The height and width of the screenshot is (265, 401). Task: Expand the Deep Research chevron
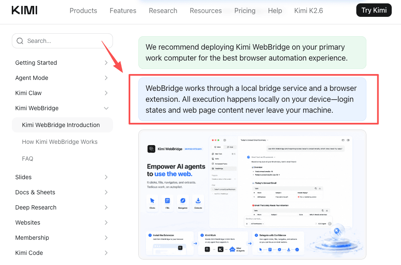click(x=106, y=207)
